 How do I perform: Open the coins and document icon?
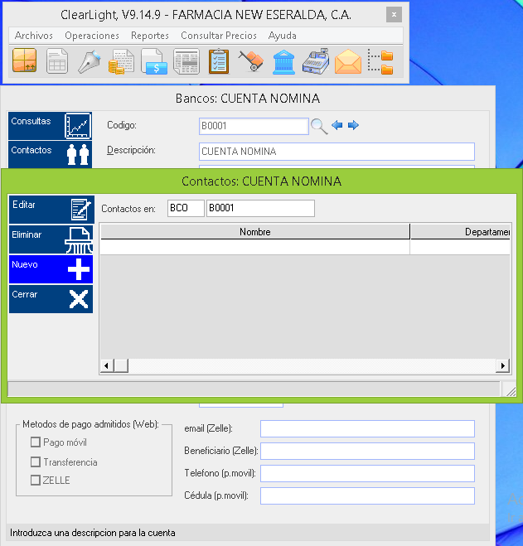coord(121,61)
